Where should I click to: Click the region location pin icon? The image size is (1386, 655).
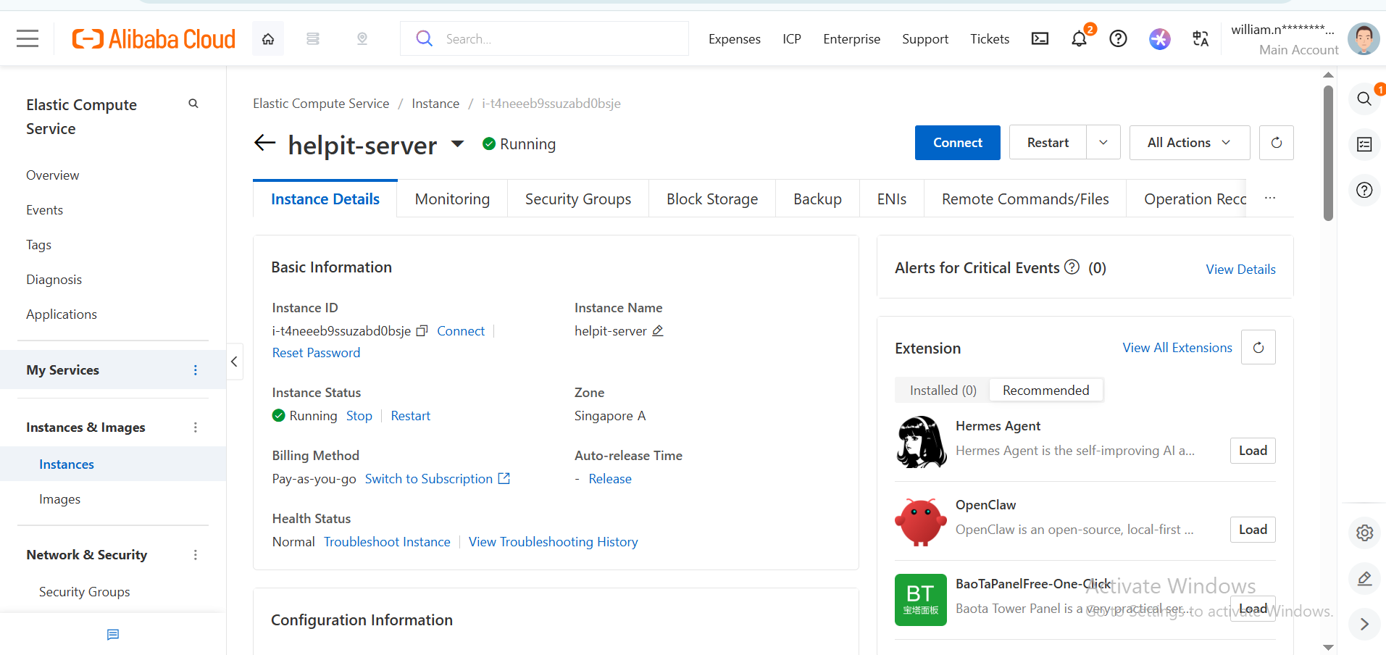[x=362, y=38]
